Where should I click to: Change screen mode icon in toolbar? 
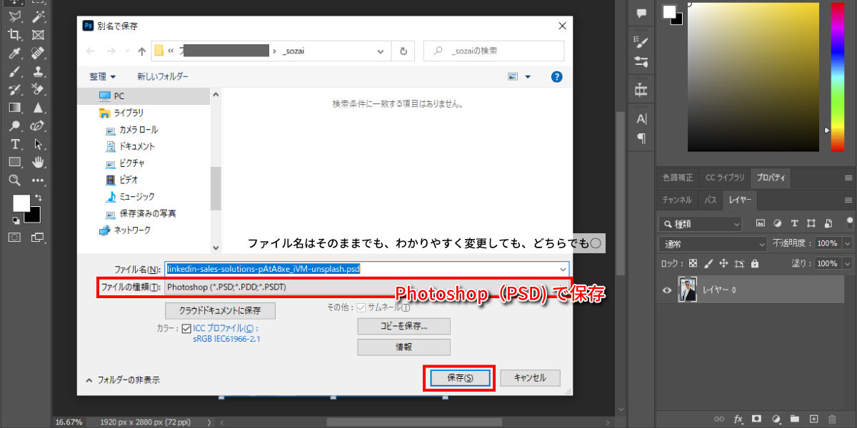[38, 237]
